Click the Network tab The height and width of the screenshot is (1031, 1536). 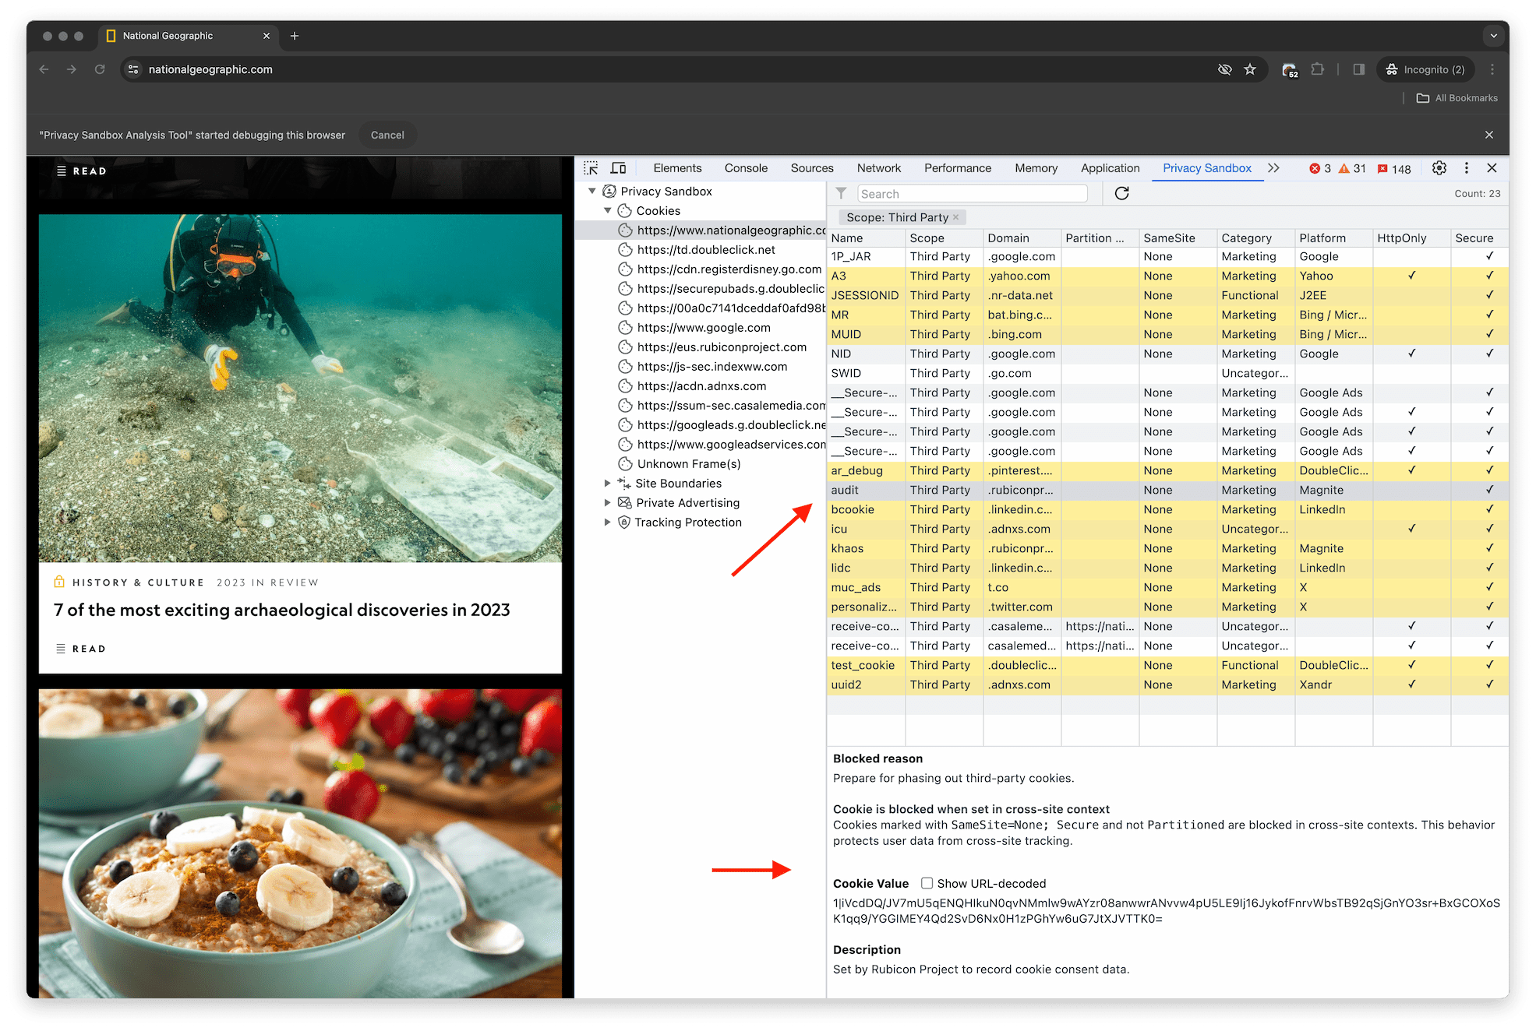[x=877, y=168]
